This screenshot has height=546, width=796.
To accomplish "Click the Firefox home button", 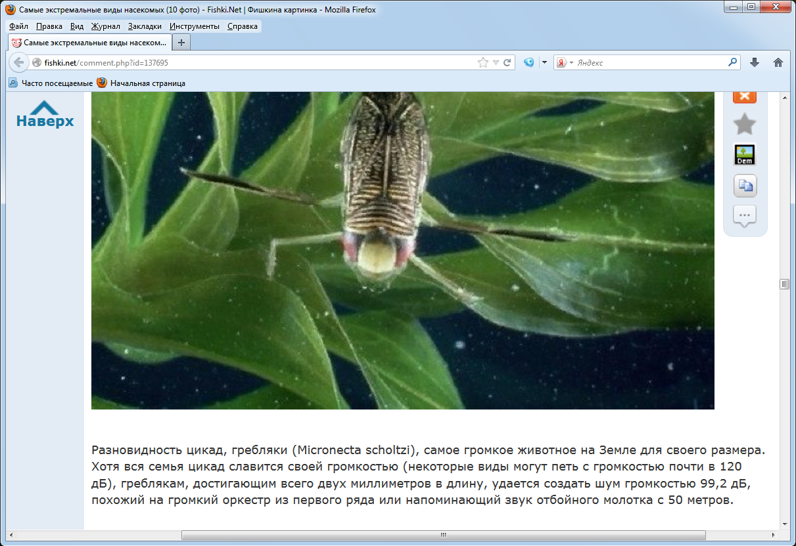I will (778, 62).
